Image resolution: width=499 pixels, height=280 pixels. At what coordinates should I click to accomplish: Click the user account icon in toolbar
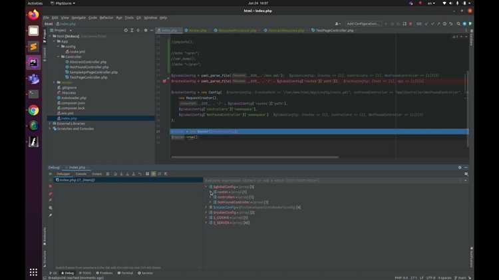click(x=337, y=24)
